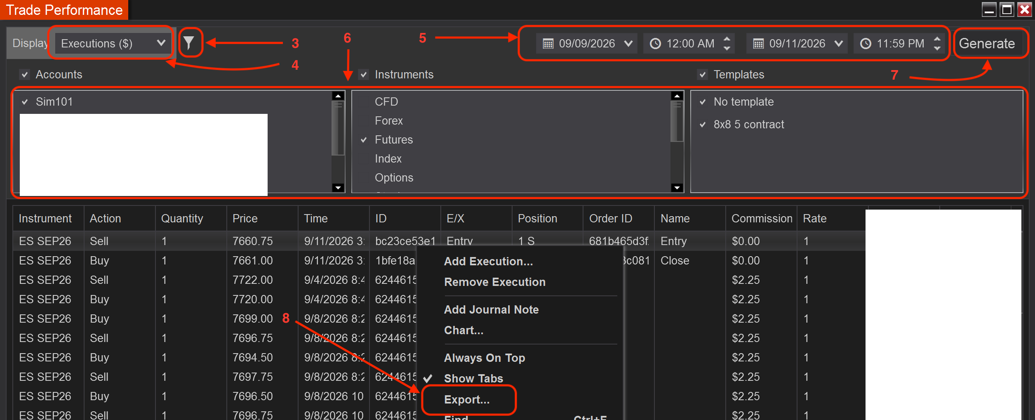Open the end date calendar icon 09/11/2026
1035x420 pixels.
(x=758, y=44)
